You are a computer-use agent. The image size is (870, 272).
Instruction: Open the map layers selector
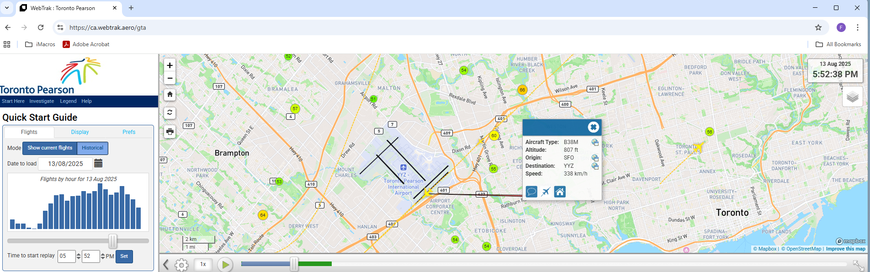[x=852, y=97]
